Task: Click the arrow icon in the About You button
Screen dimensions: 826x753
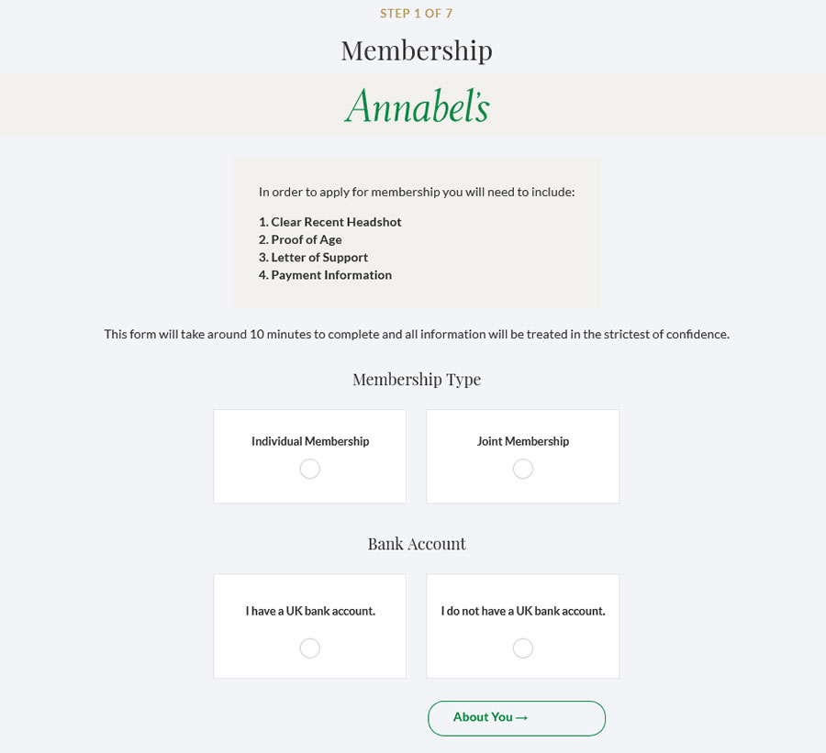Action: (x=522, y=718)
